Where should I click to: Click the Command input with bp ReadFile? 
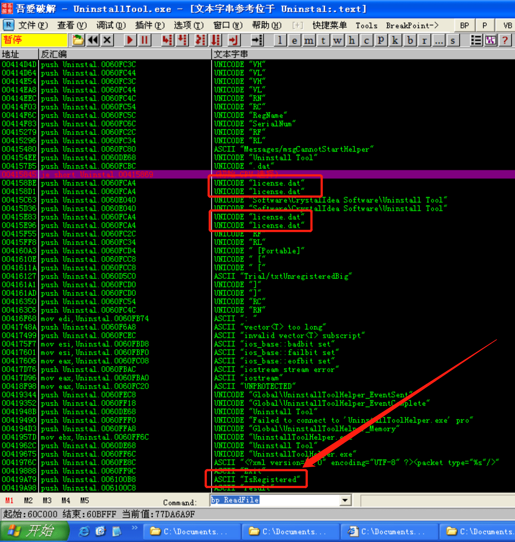275,500
